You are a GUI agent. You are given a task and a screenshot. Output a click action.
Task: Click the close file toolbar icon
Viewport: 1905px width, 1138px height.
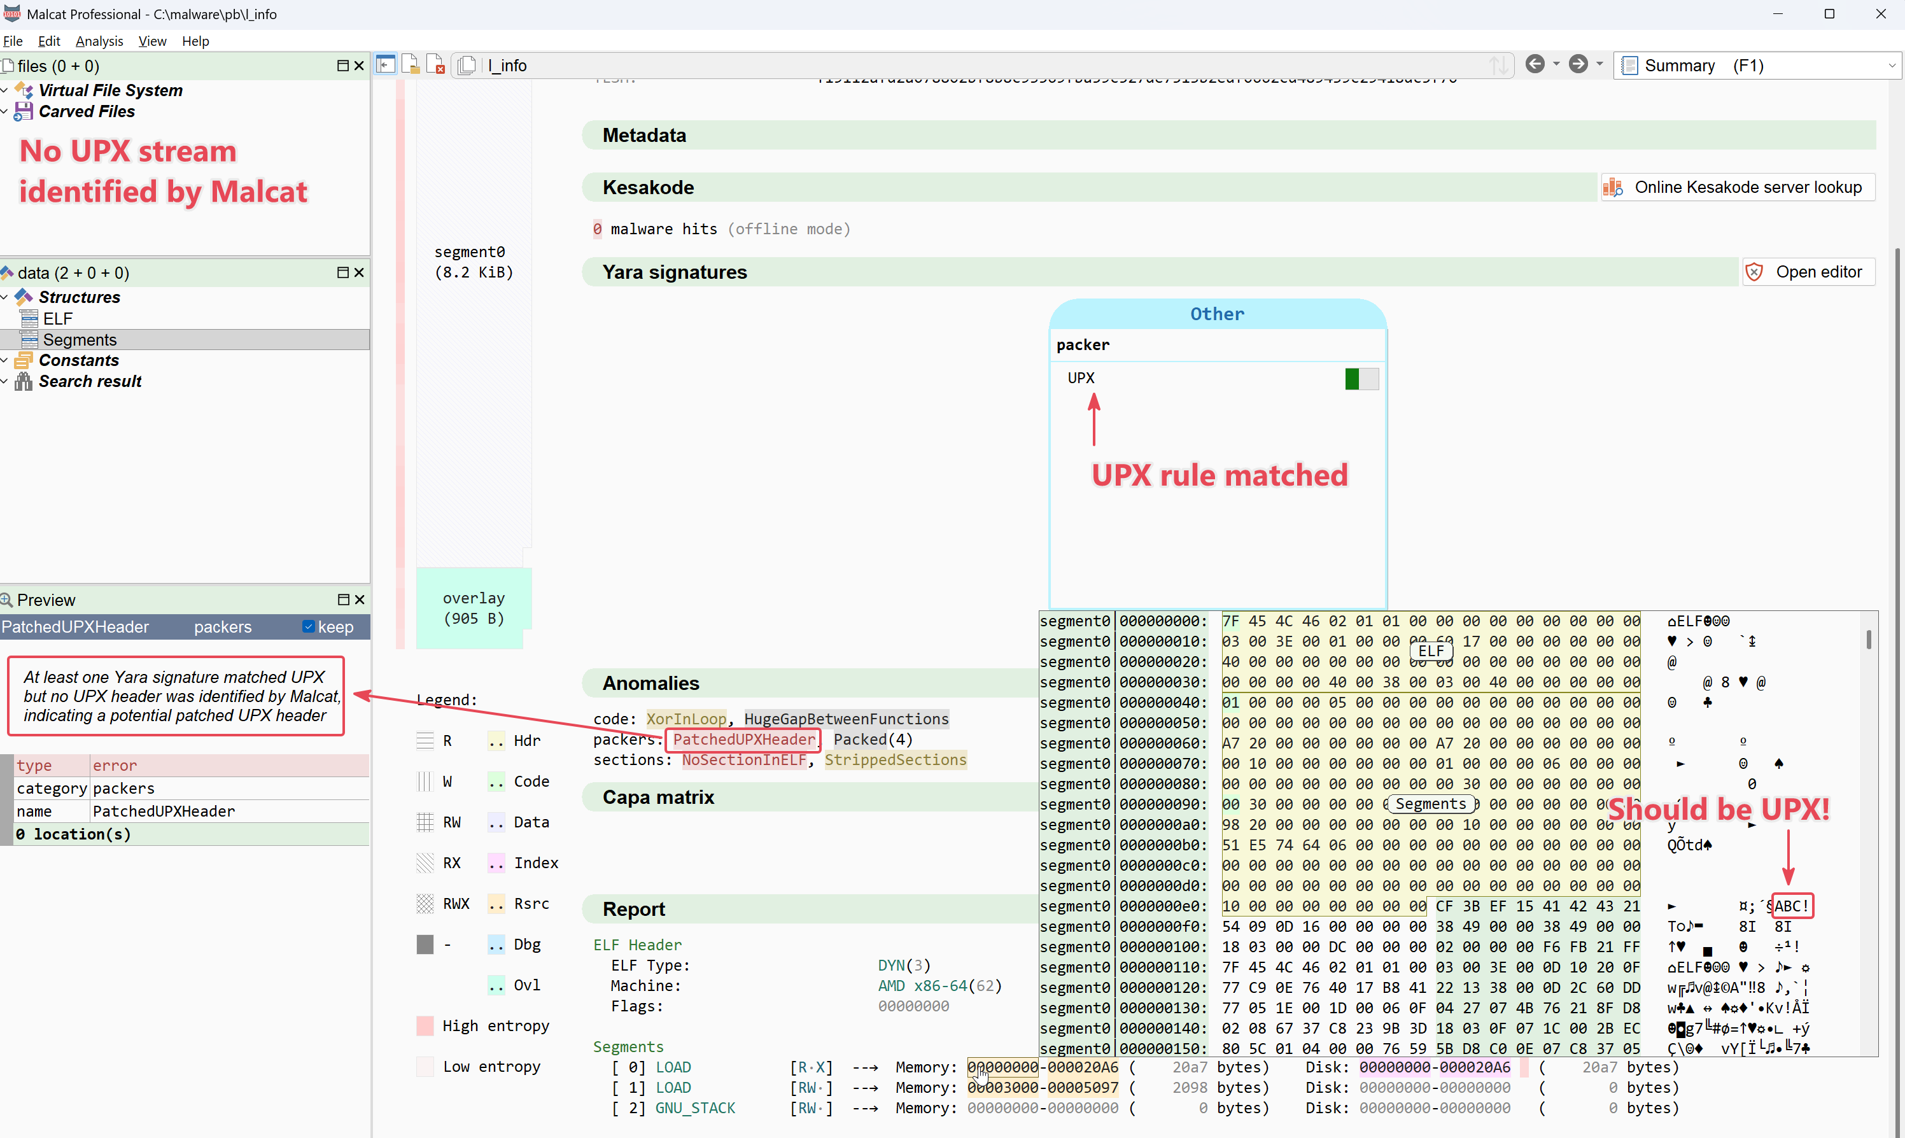coord(435,64)
